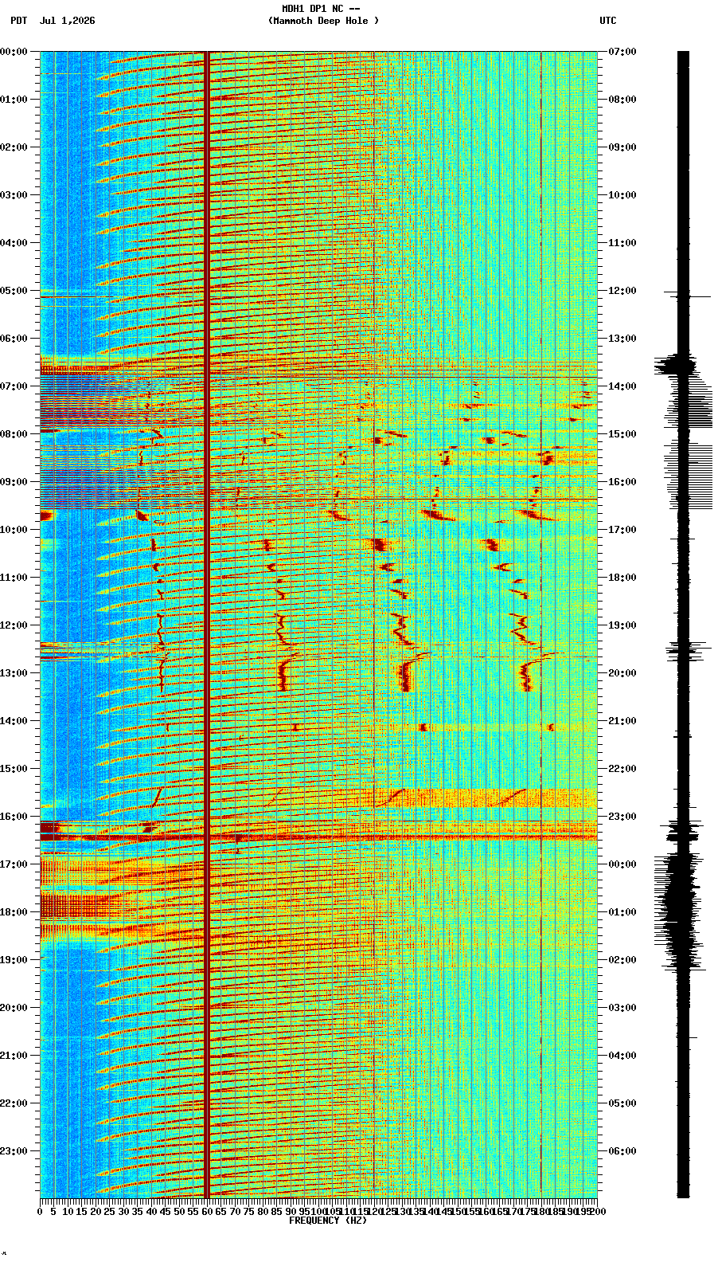
Task: Click the 14:00 tick label on UTC axis
Action: pyautogui.click(x=622, y=386)
